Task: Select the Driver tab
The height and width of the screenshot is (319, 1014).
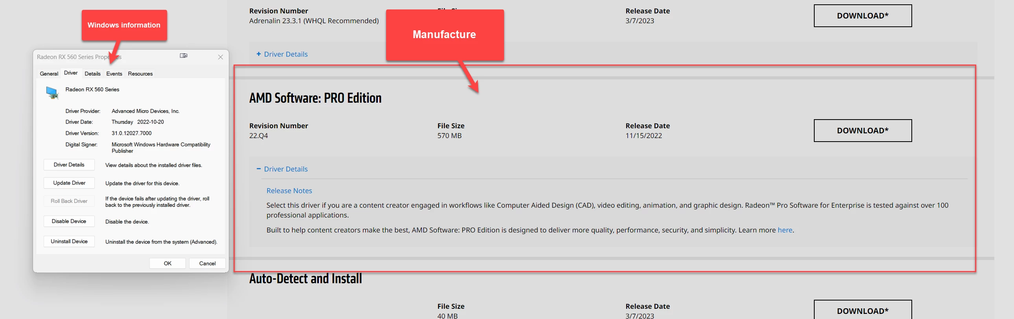Action: 71,73
